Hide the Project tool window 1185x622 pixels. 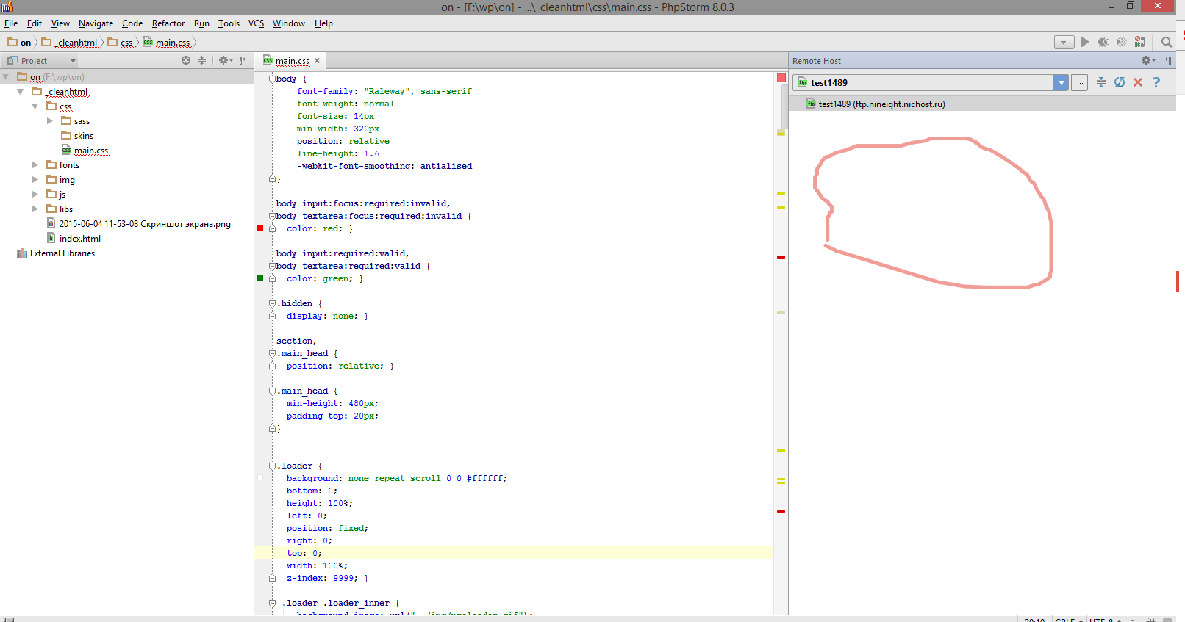click(244, 61)
